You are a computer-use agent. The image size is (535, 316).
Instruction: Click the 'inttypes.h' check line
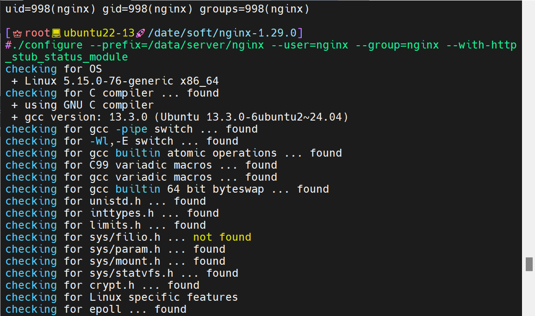(112, 213)
